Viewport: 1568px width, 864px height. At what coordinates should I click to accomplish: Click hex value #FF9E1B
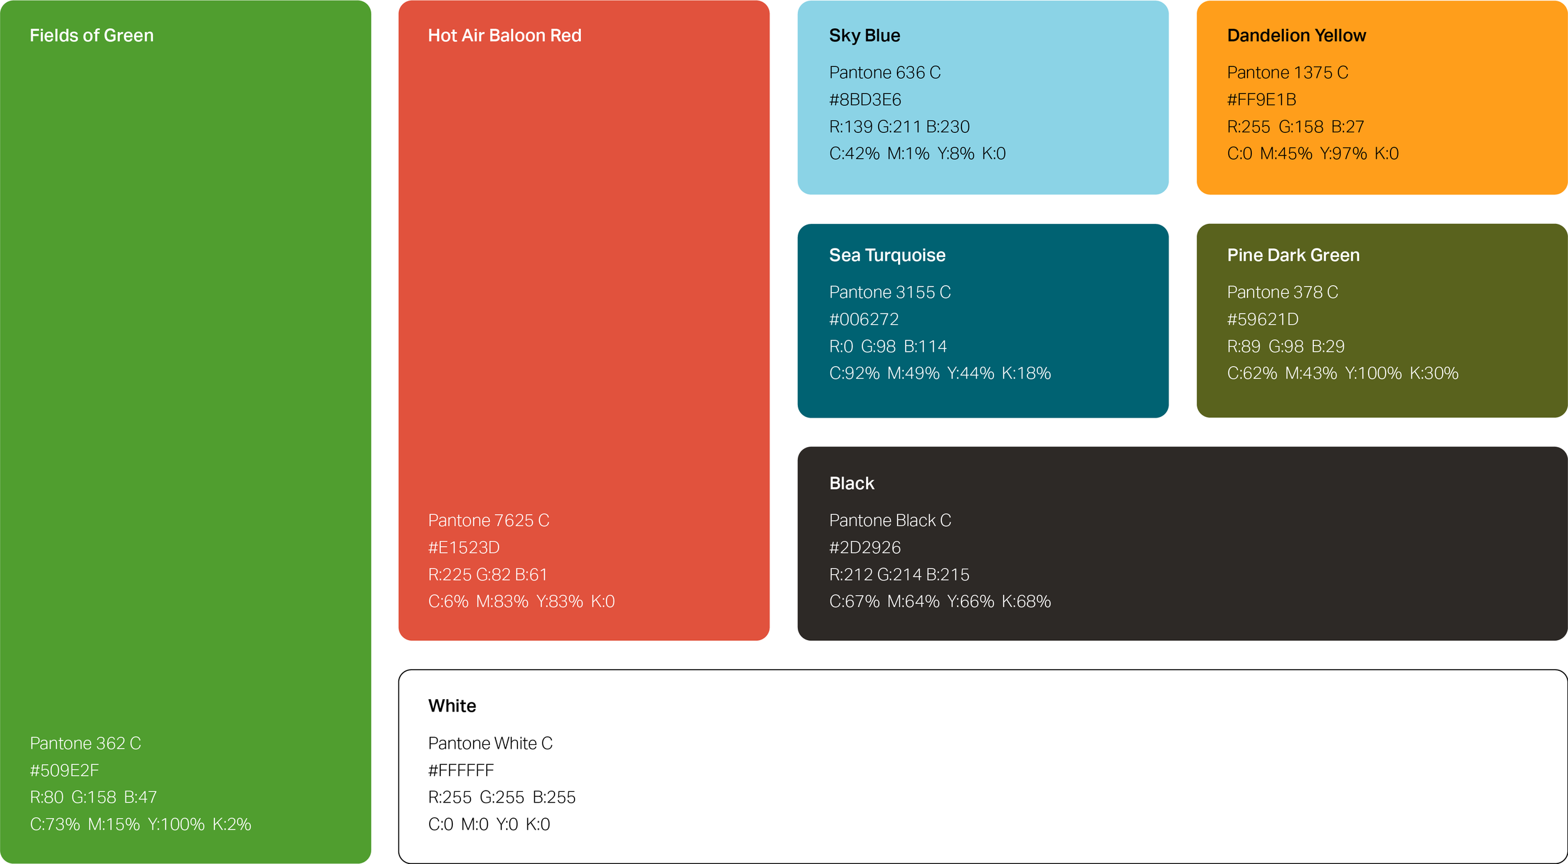coord(1261,100)
